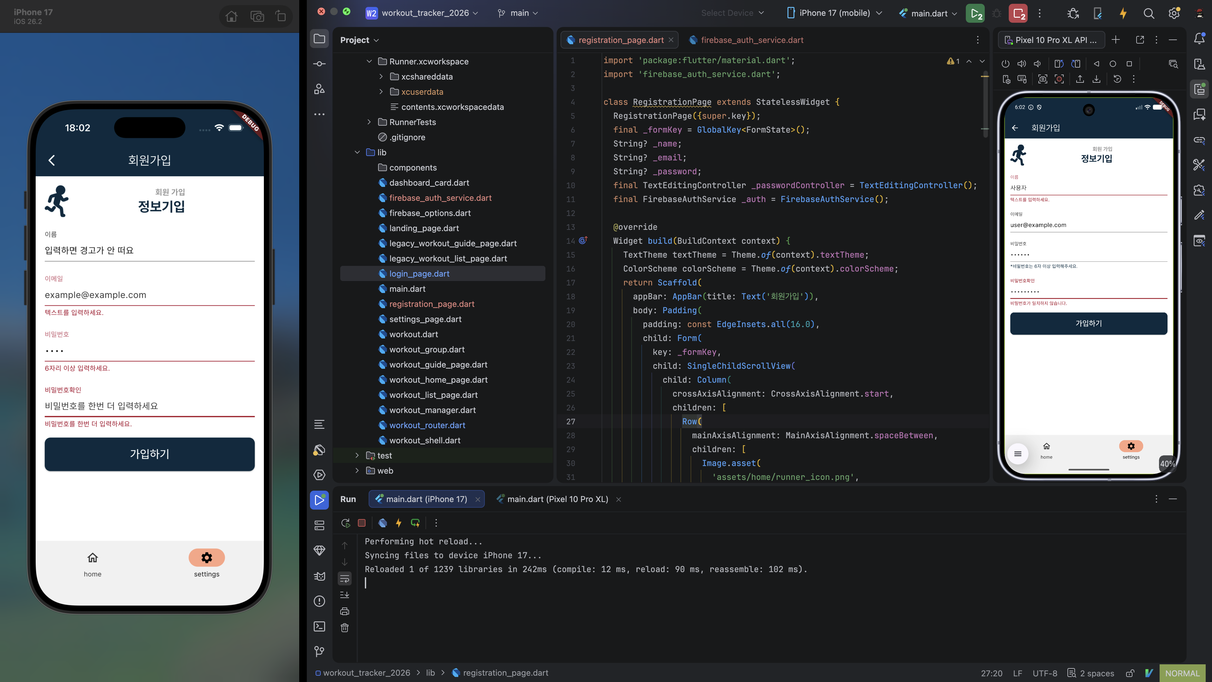Collapse the Runner.xcworkspace folder
1212x682 pixels.
(x=369, y=61)
